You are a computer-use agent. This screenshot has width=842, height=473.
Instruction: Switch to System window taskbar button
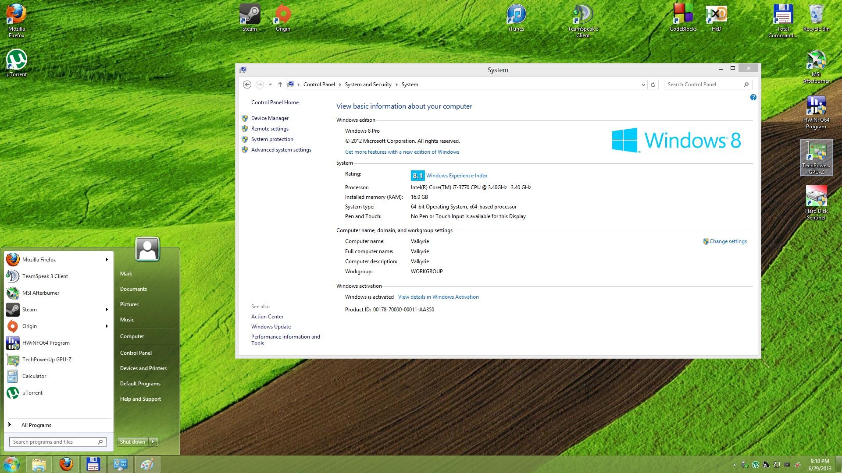[121, 464]
